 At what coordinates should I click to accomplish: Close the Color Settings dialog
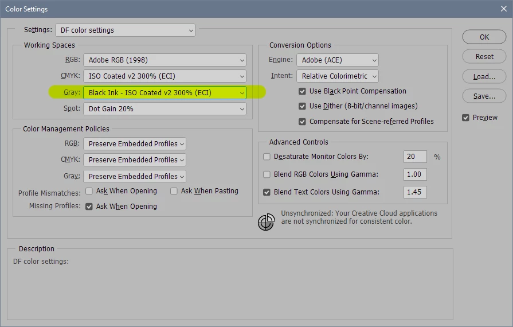coord(503,9)
